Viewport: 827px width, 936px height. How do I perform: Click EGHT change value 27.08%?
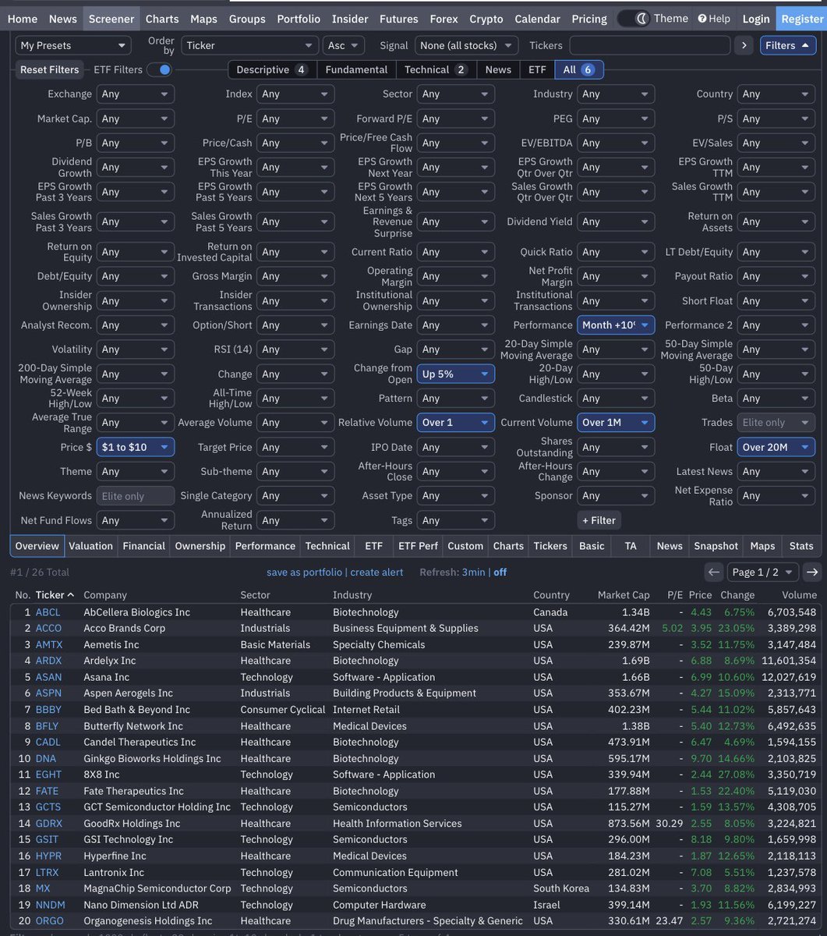coord(737,775)
